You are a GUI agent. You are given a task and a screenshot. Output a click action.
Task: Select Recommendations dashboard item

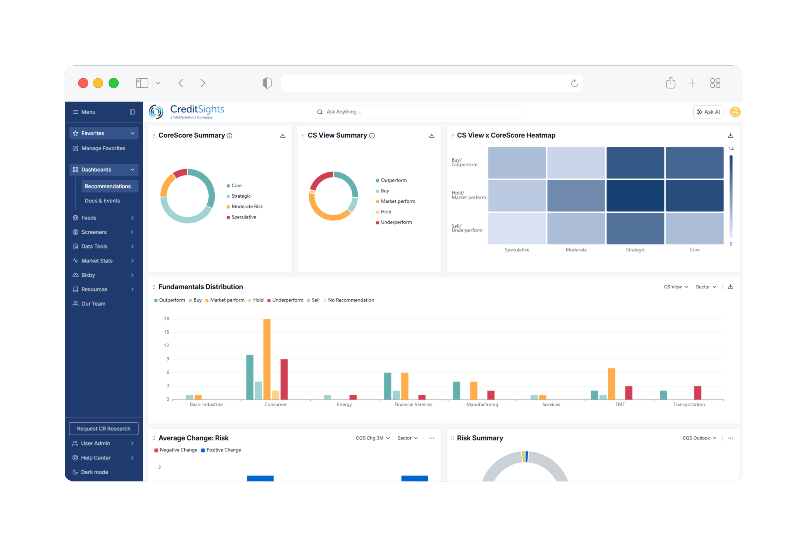click(x=108, y=186)
